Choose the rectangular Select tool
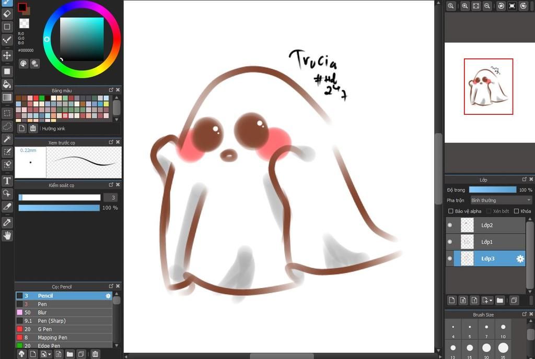 point(7,113)
